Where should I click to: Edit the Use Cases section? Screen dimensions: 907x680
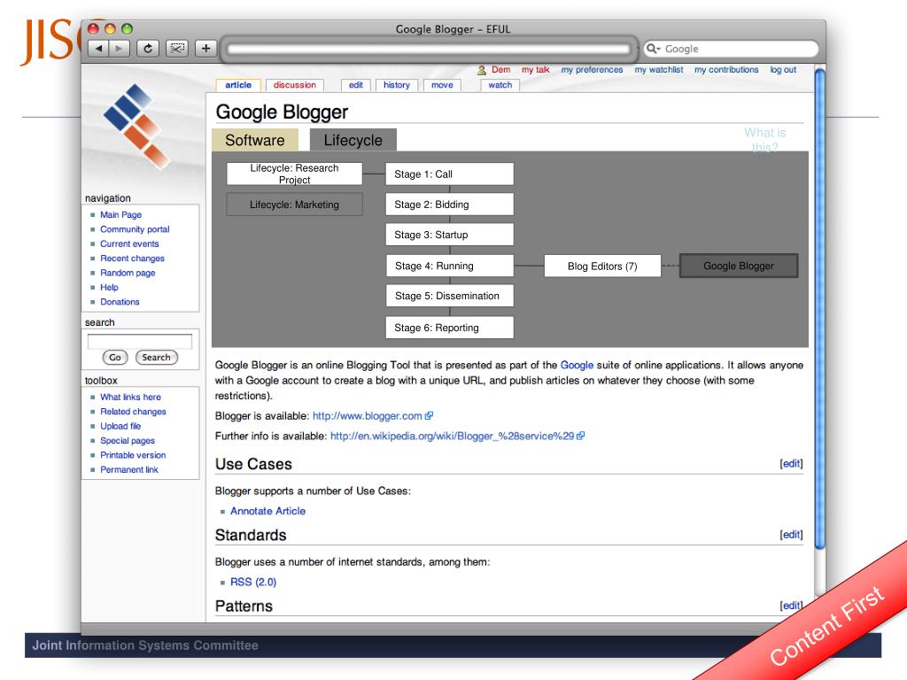point(791,463)
